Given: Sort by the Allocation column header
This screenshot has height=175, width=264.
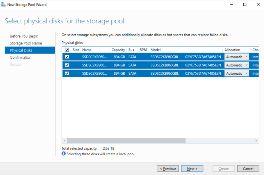Looking at the screenshot, I should pyautogui.click(x=237, y=50).
